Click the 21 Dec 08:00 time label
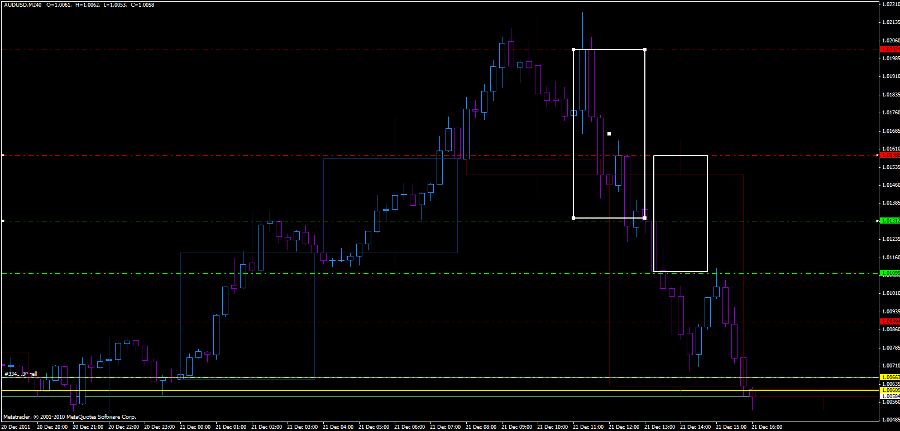The width and height of the screenshot is (900, 431). click(481, 427)
